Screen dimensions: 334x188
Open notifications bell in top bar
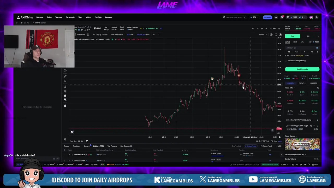282,17
